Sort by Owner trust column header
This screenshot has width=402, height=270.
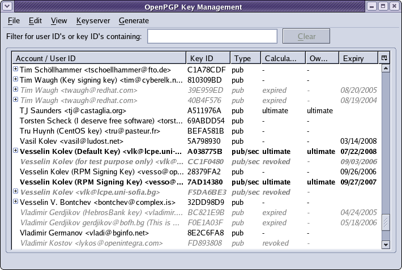(x=322, y=58)
